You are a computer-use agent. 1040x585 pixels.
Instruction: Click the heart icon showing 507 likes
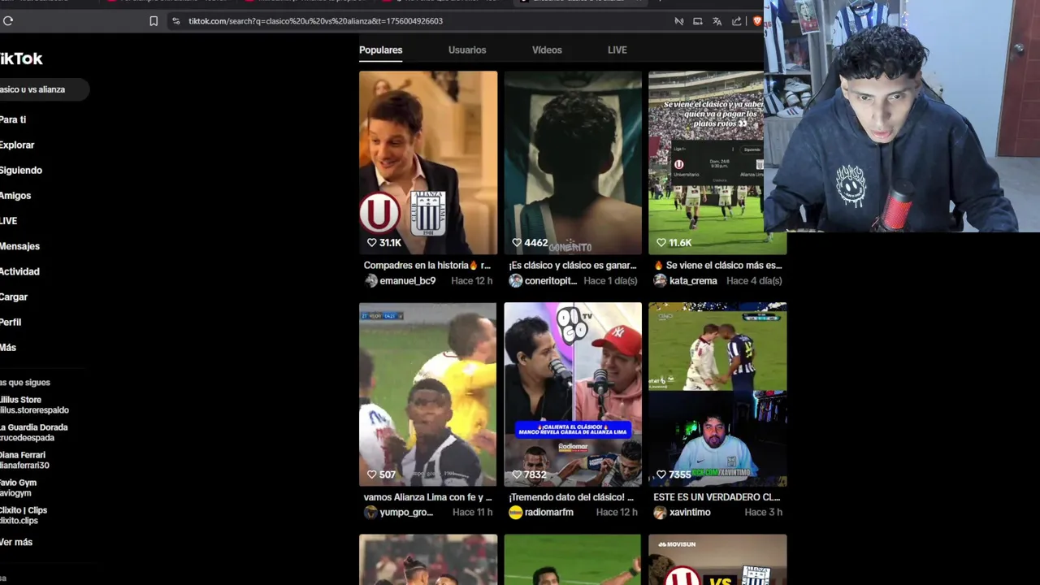[x=371, y=474]
